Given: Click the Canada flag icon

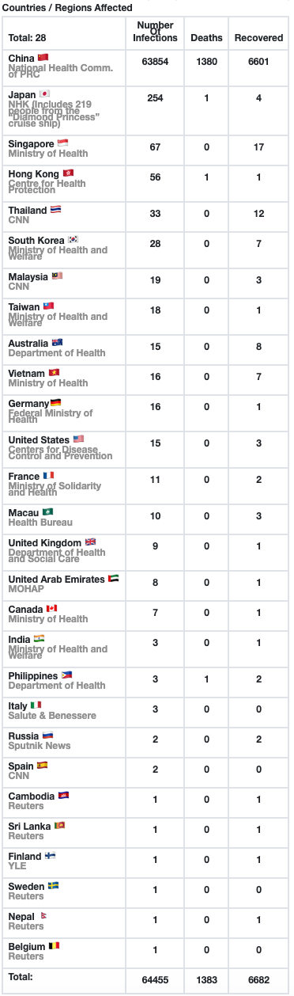Looking at the screenshot, I should click(51, 609).
